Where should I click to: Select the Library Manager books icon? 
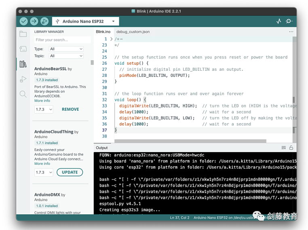click(x=23, y=64)
